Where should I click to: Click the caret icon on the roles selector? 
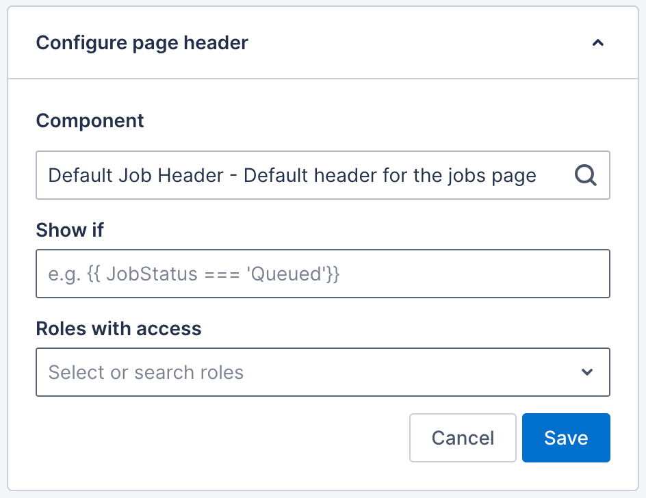point(586,372)
